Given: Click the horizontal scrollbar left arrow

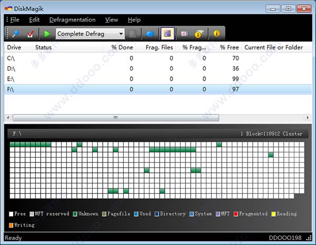Looking at the screenshot, I should tap(8, 117).
